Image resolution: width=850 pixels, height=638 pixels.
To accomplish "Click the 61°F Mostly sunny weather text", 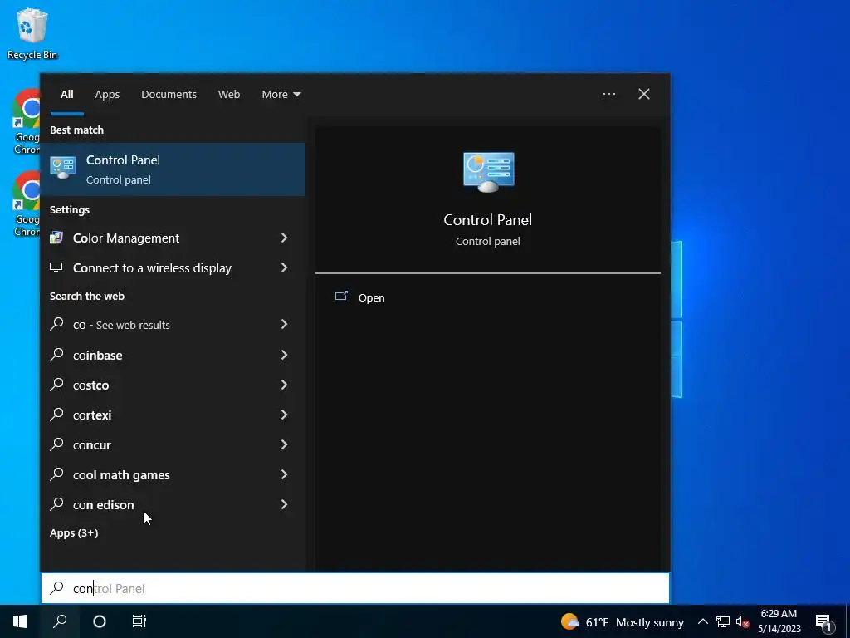I will pos(635,622).
